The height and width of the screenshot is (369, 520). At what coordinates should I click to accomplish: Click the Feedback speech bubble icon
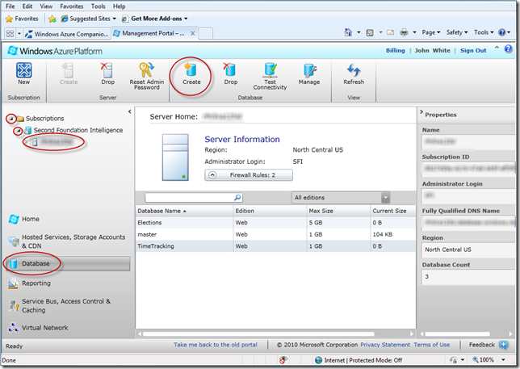click(503, 345)
